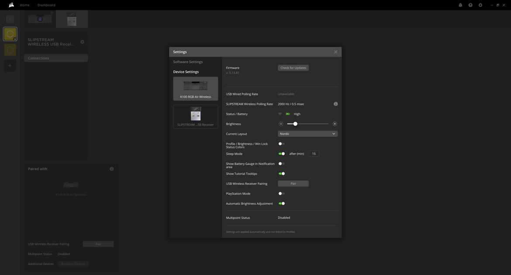The width and height of the screenshot is (511, 275).
Task: Toggle Profile/Brightness/Win Lock Status Colors
Action: pyautogui.click(x=282, y=144)
